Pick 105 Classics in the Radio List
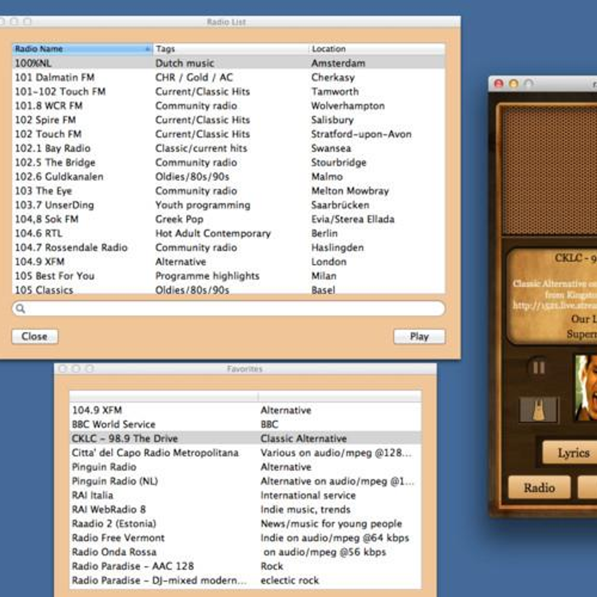Viewport: 597px width, 597px height. click(x=228, y=290)
